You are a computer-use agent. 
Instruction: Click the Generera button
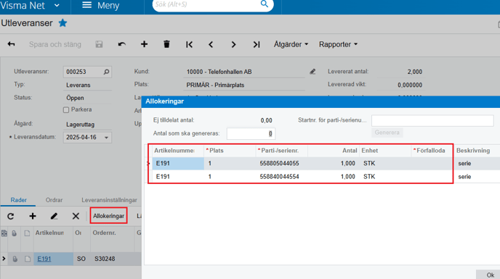point(387,133)
